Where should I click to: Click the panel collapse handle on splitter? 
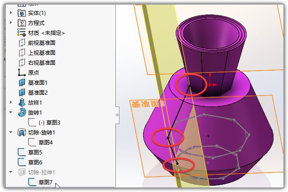tap(117, 115)
